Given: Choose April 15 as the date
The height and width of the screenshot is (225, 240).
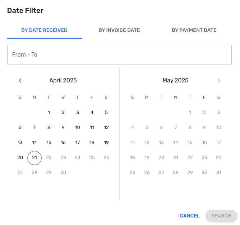Looking at the screenshot, I should pos(49,143).
